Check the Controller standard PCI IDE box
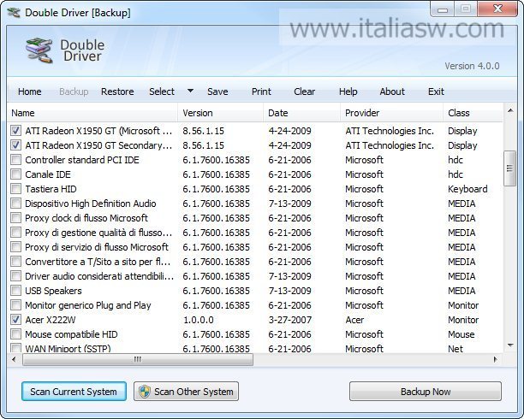524x419 pixels. (x=15, y=160)
